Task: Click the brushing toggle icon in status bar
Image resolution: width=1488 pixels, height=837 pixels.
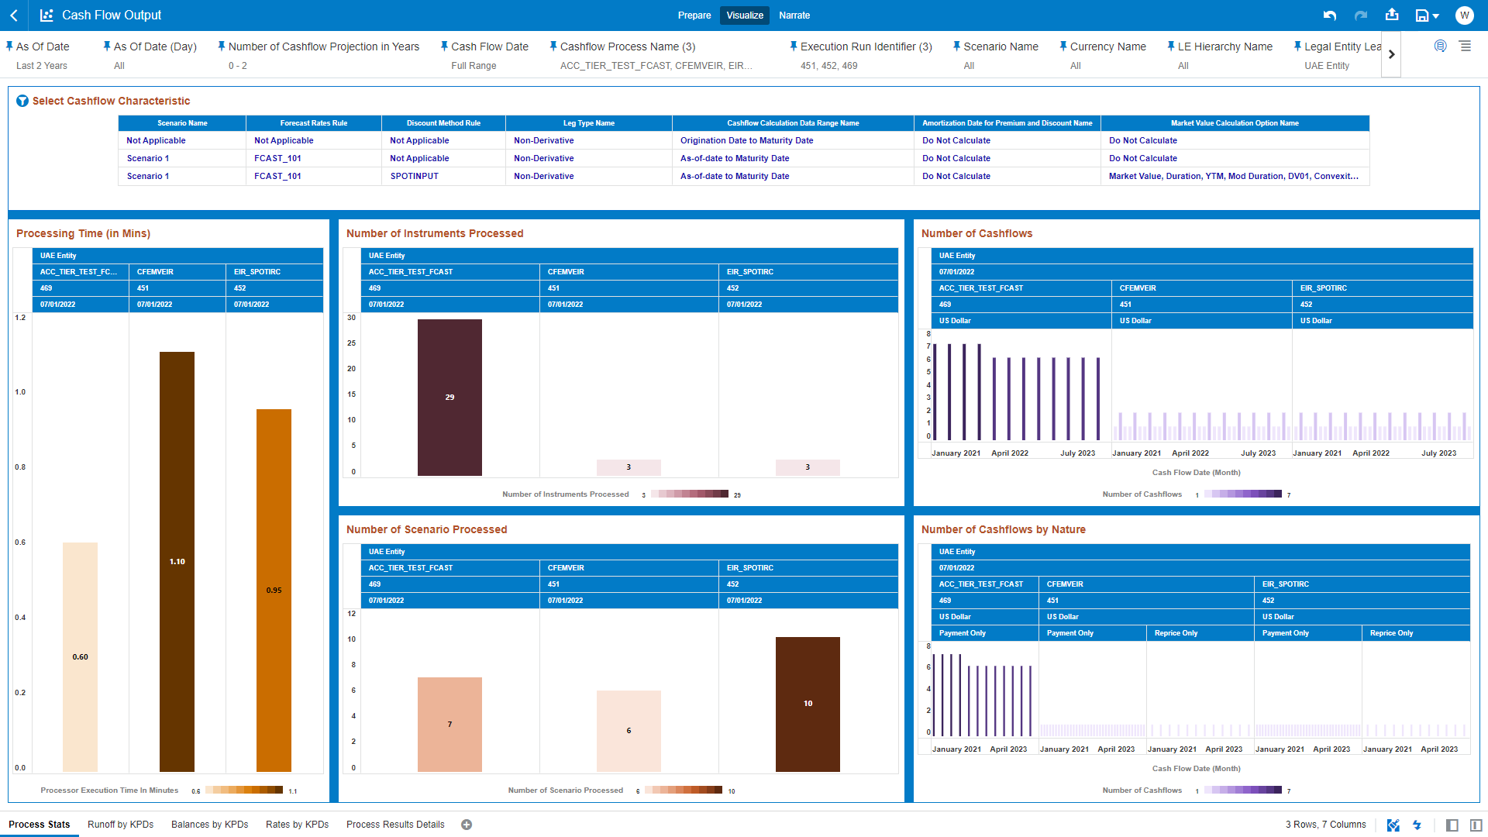Action: coord(1393,825)
